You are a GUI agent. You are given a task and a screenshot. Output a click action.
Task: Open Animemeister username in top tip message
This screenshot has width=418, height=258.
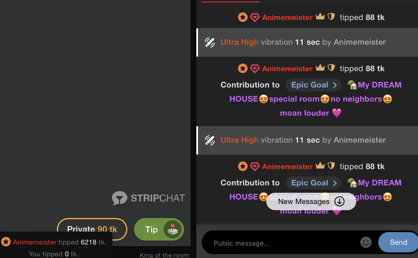[x=287, y=17]
